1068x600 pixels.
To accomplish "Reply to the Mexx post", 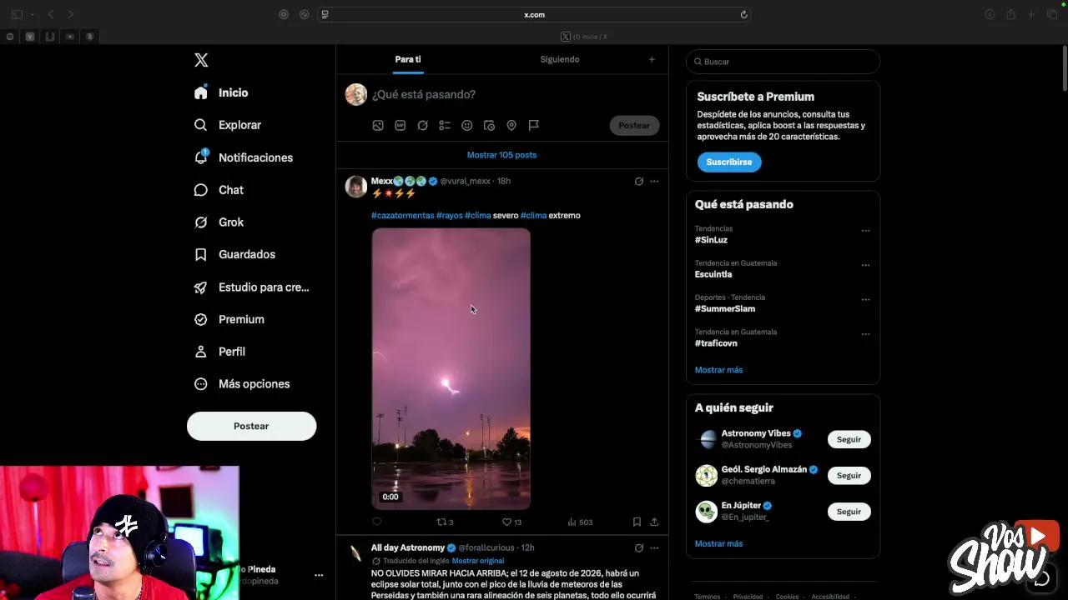I will click(377, 522).
